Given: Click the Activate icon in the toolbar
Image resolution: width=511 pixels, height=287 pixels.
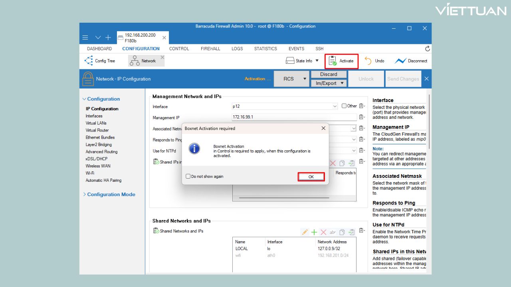Looking at the screenshot, I should [333, 61].
